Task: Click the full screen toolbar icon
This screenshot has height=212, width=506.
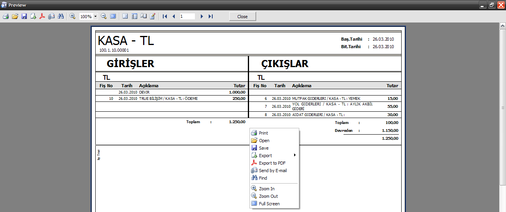Action: 113,17
